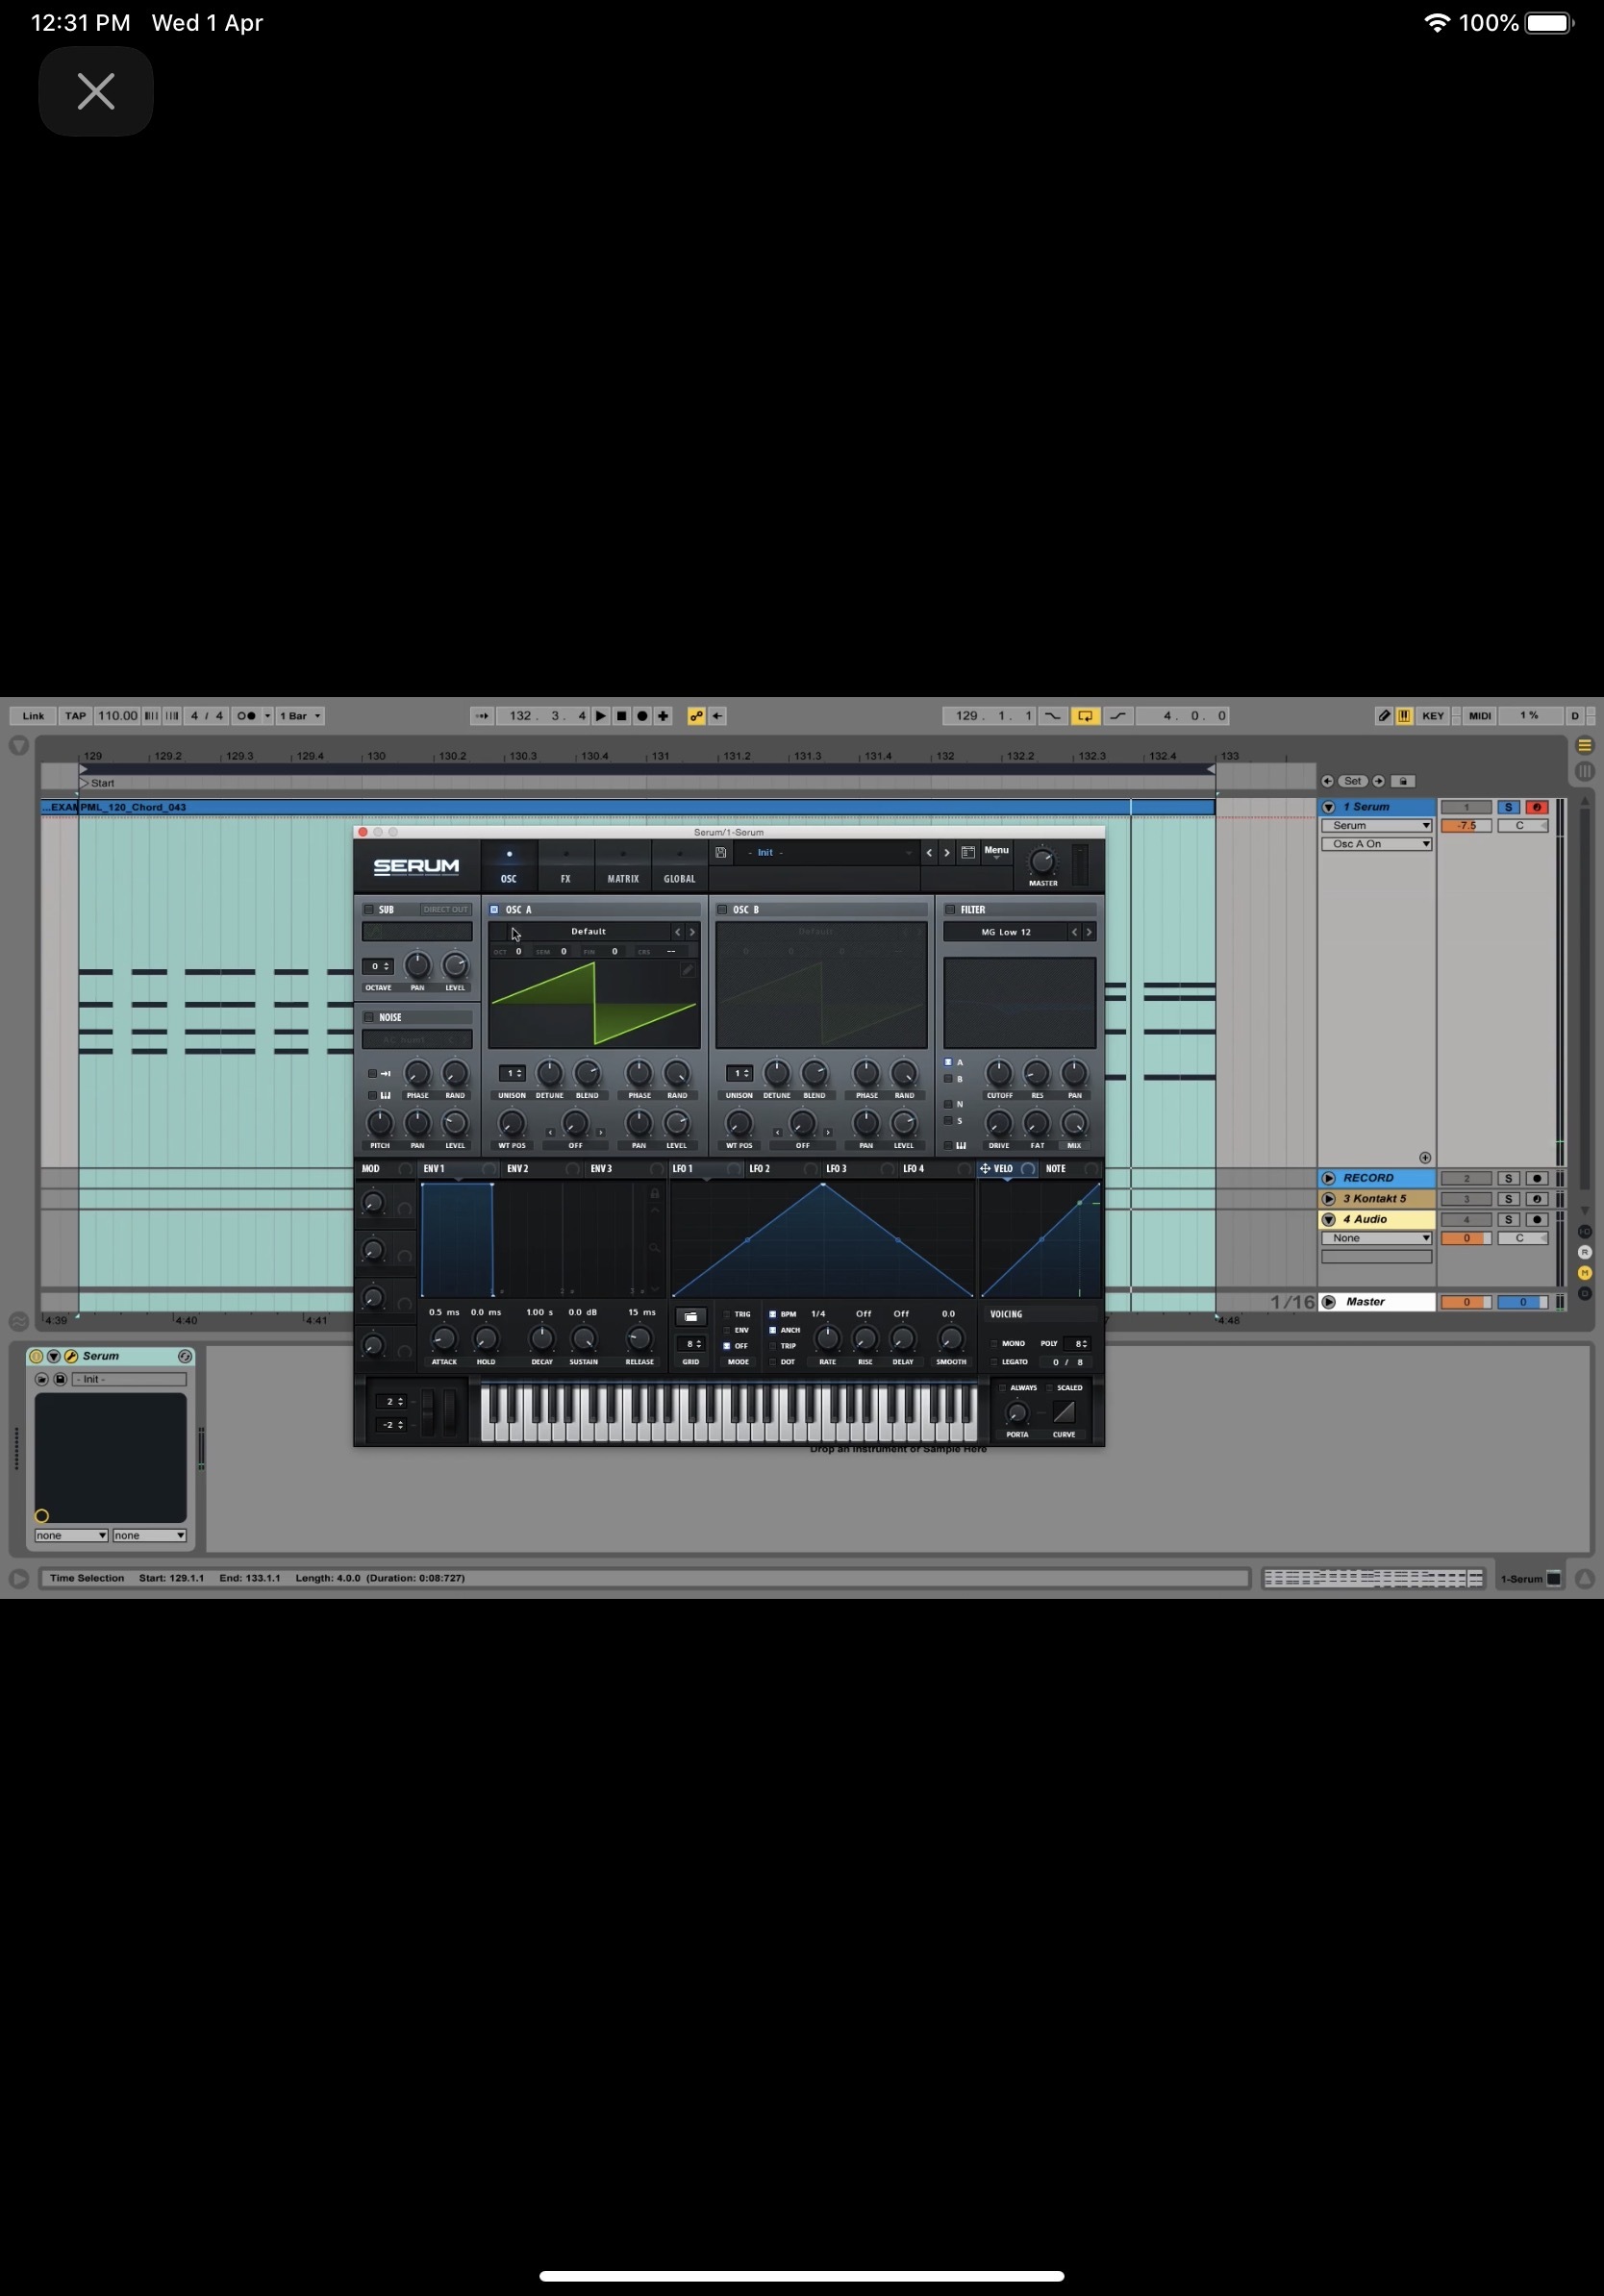Screen dimensions: 1604x2296
Task: Turn on the FILTER enable checkbox
Action: click(950, 910)
